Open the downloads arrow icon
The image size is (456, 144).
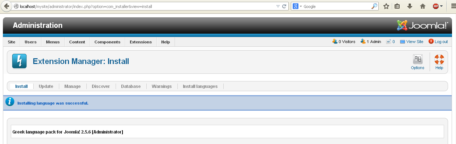[x=409, y=7]
